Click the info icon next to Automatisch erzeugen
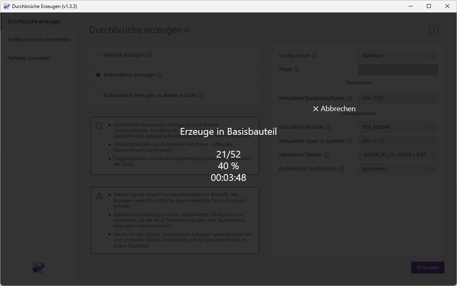 [160, 75]
